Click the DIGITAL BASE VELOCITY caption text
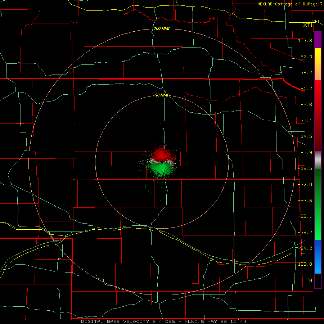The image size is (324, 324). (x=164, y=321)
